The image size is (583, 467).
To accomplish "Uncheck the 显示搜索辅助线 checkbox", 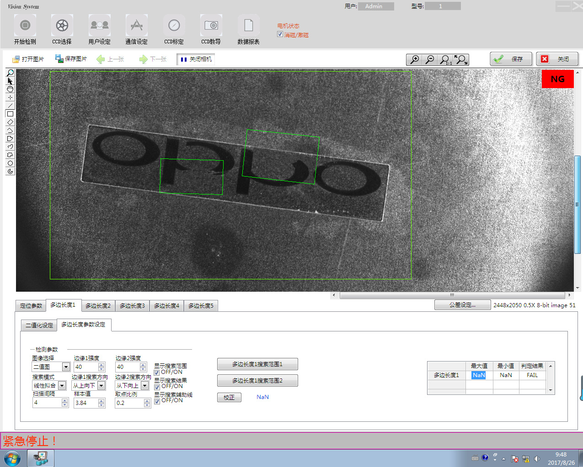I will (157, 401).
